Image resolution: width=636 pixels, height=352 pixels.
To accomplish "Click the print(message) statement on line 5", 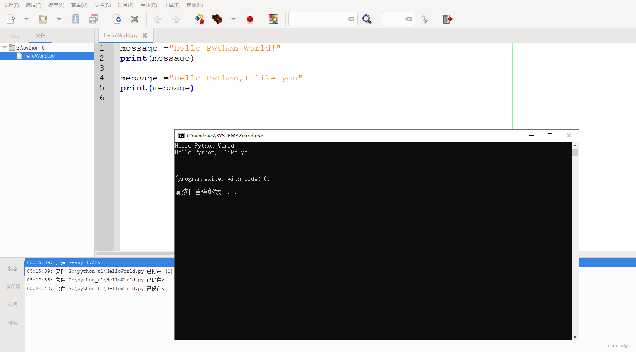I will tap(157, 88).
